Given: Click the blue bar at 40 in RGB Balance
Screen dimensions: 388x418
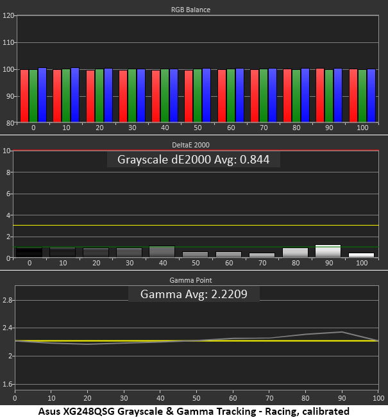Looking at the screenshot, I should (x=174, y=96).
